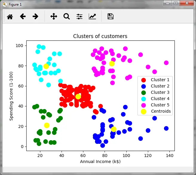The width and height of the screenshot is (196, 175).
Task: Click the Cluster 4 cyan legend marker
Action: (143, 99)
